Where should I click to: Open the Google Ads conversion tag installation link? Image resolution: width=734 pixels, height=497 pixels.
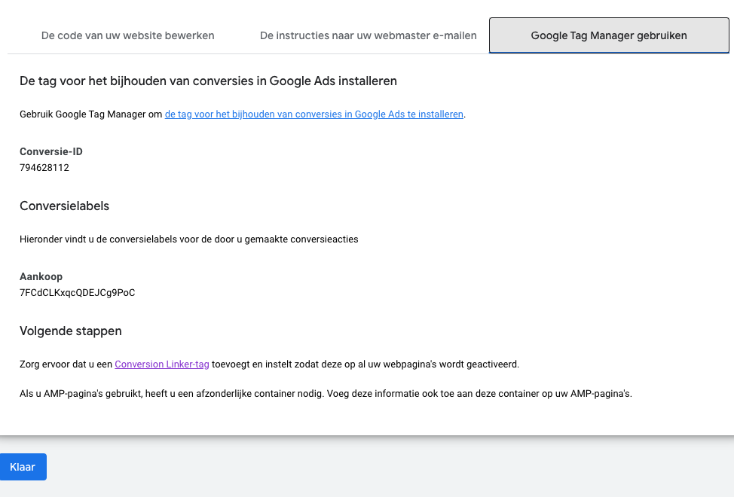point(313,114)
